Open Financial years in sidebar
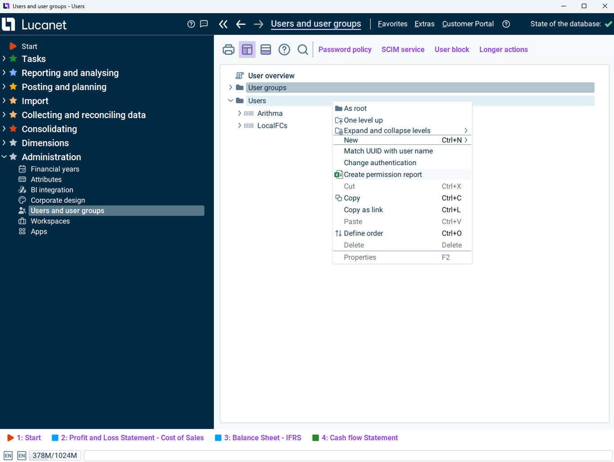Screen dimensions: 614x462 (55, 169)
